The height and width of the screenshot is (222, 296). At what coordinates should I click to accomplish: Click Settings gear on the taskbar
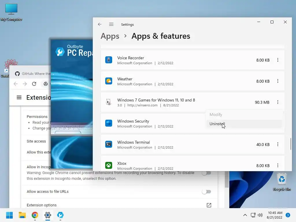(48, 215)
